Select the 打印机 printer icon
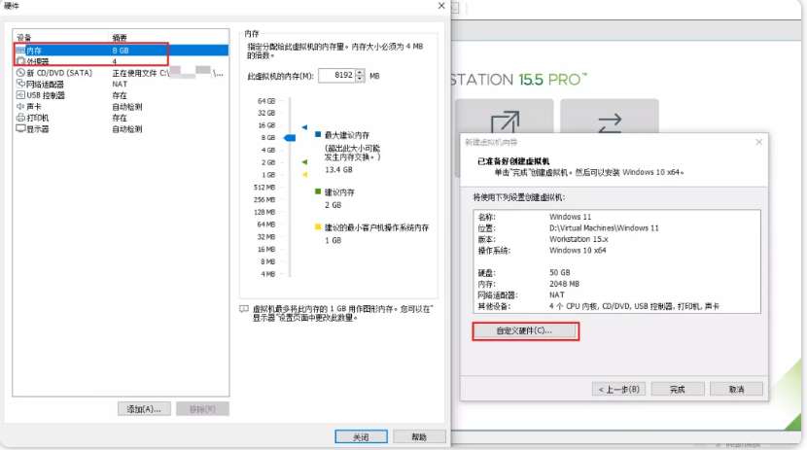 pyautogui.click(x=20, y=118)
